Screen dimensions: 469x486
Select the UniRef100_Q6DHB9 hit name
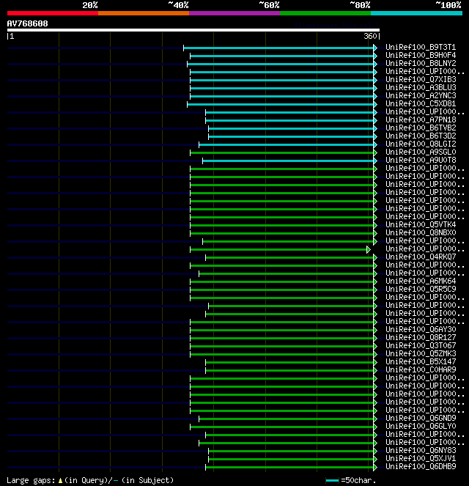tap(421, 466)
